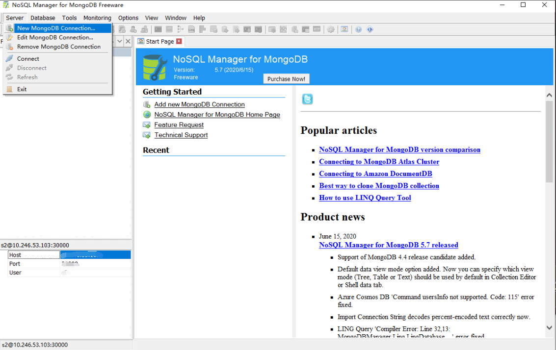This screenshot has height=350, width=556.
Task: Open the Options menu
Action: (x=128, y=18)
